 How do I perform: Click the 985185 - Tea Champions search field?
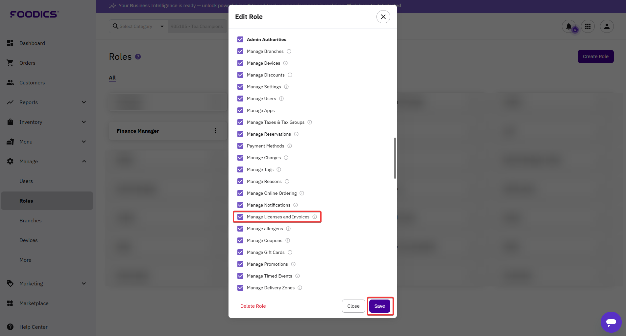tap(197, 26)
